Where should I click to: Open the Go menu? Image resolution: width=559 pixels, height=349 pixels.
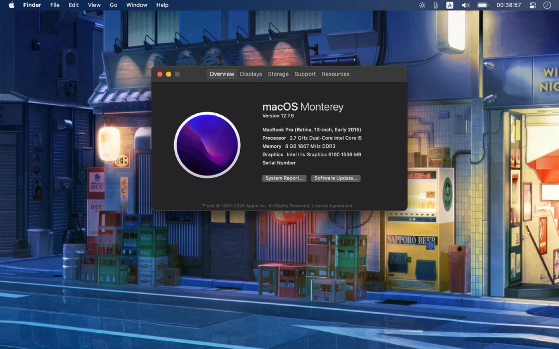click(x=113, y=5)
